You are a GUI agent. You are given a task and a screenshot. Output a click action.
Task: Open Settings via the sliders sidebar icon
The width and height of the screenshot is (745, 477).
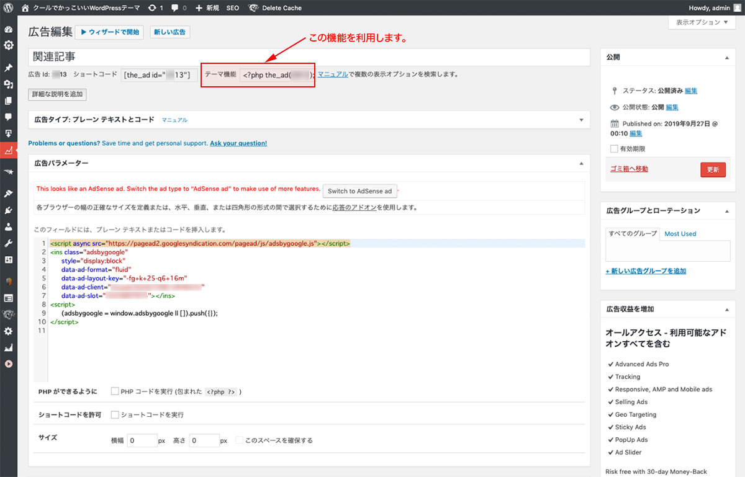(x=9, y=259)
